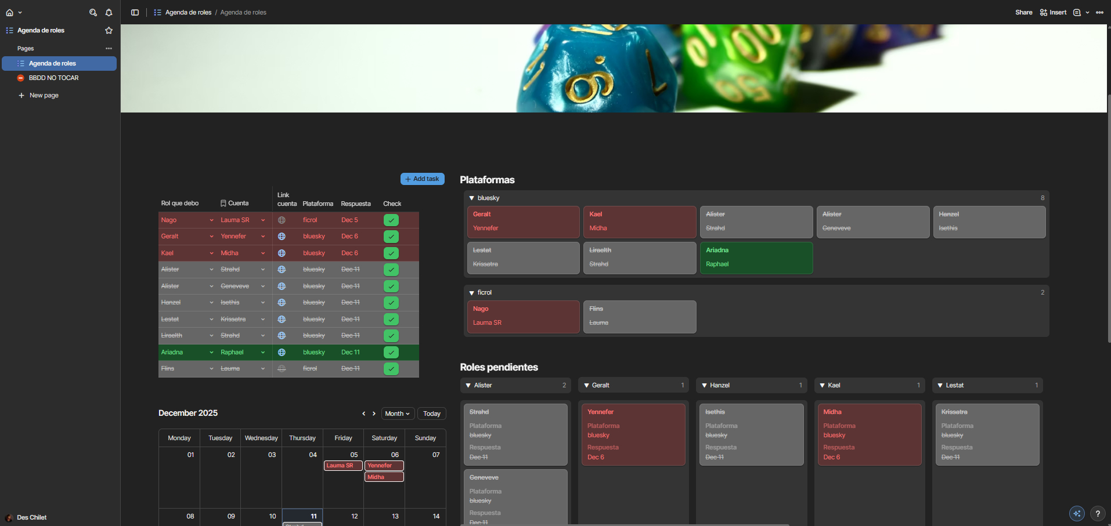Viewport: 1111px width, 526px height.
Task: Click the AI assistant sparkle button
Action: tap(1077, 513)
